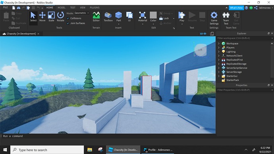Switch to the VIEW ribbon tab
The height and width of the screenshot is (154, 274).
(83, 8)
